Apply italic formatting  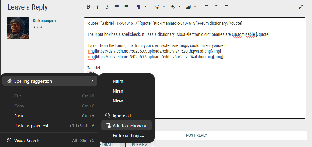[98, 7]
